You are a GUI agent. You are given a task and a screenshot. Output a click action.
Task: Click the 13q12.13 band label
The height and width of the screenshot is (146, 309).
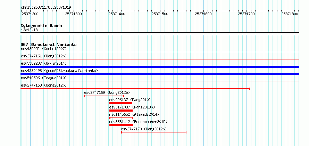click(x=29, y=30)
